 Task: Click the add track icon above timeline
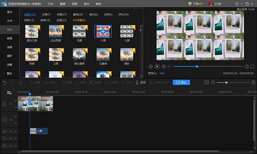9,93
